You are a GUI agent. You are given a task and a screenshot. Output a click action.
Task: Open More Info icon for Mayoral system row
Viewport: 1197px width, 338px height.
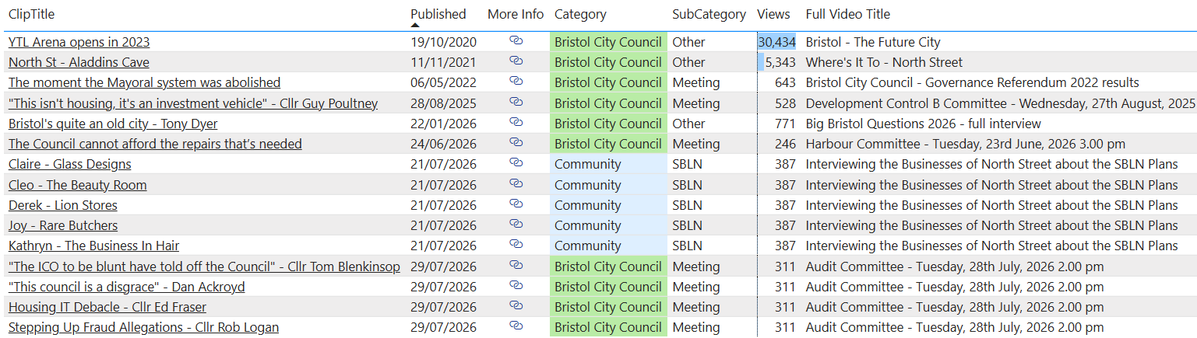click(516, 81)
